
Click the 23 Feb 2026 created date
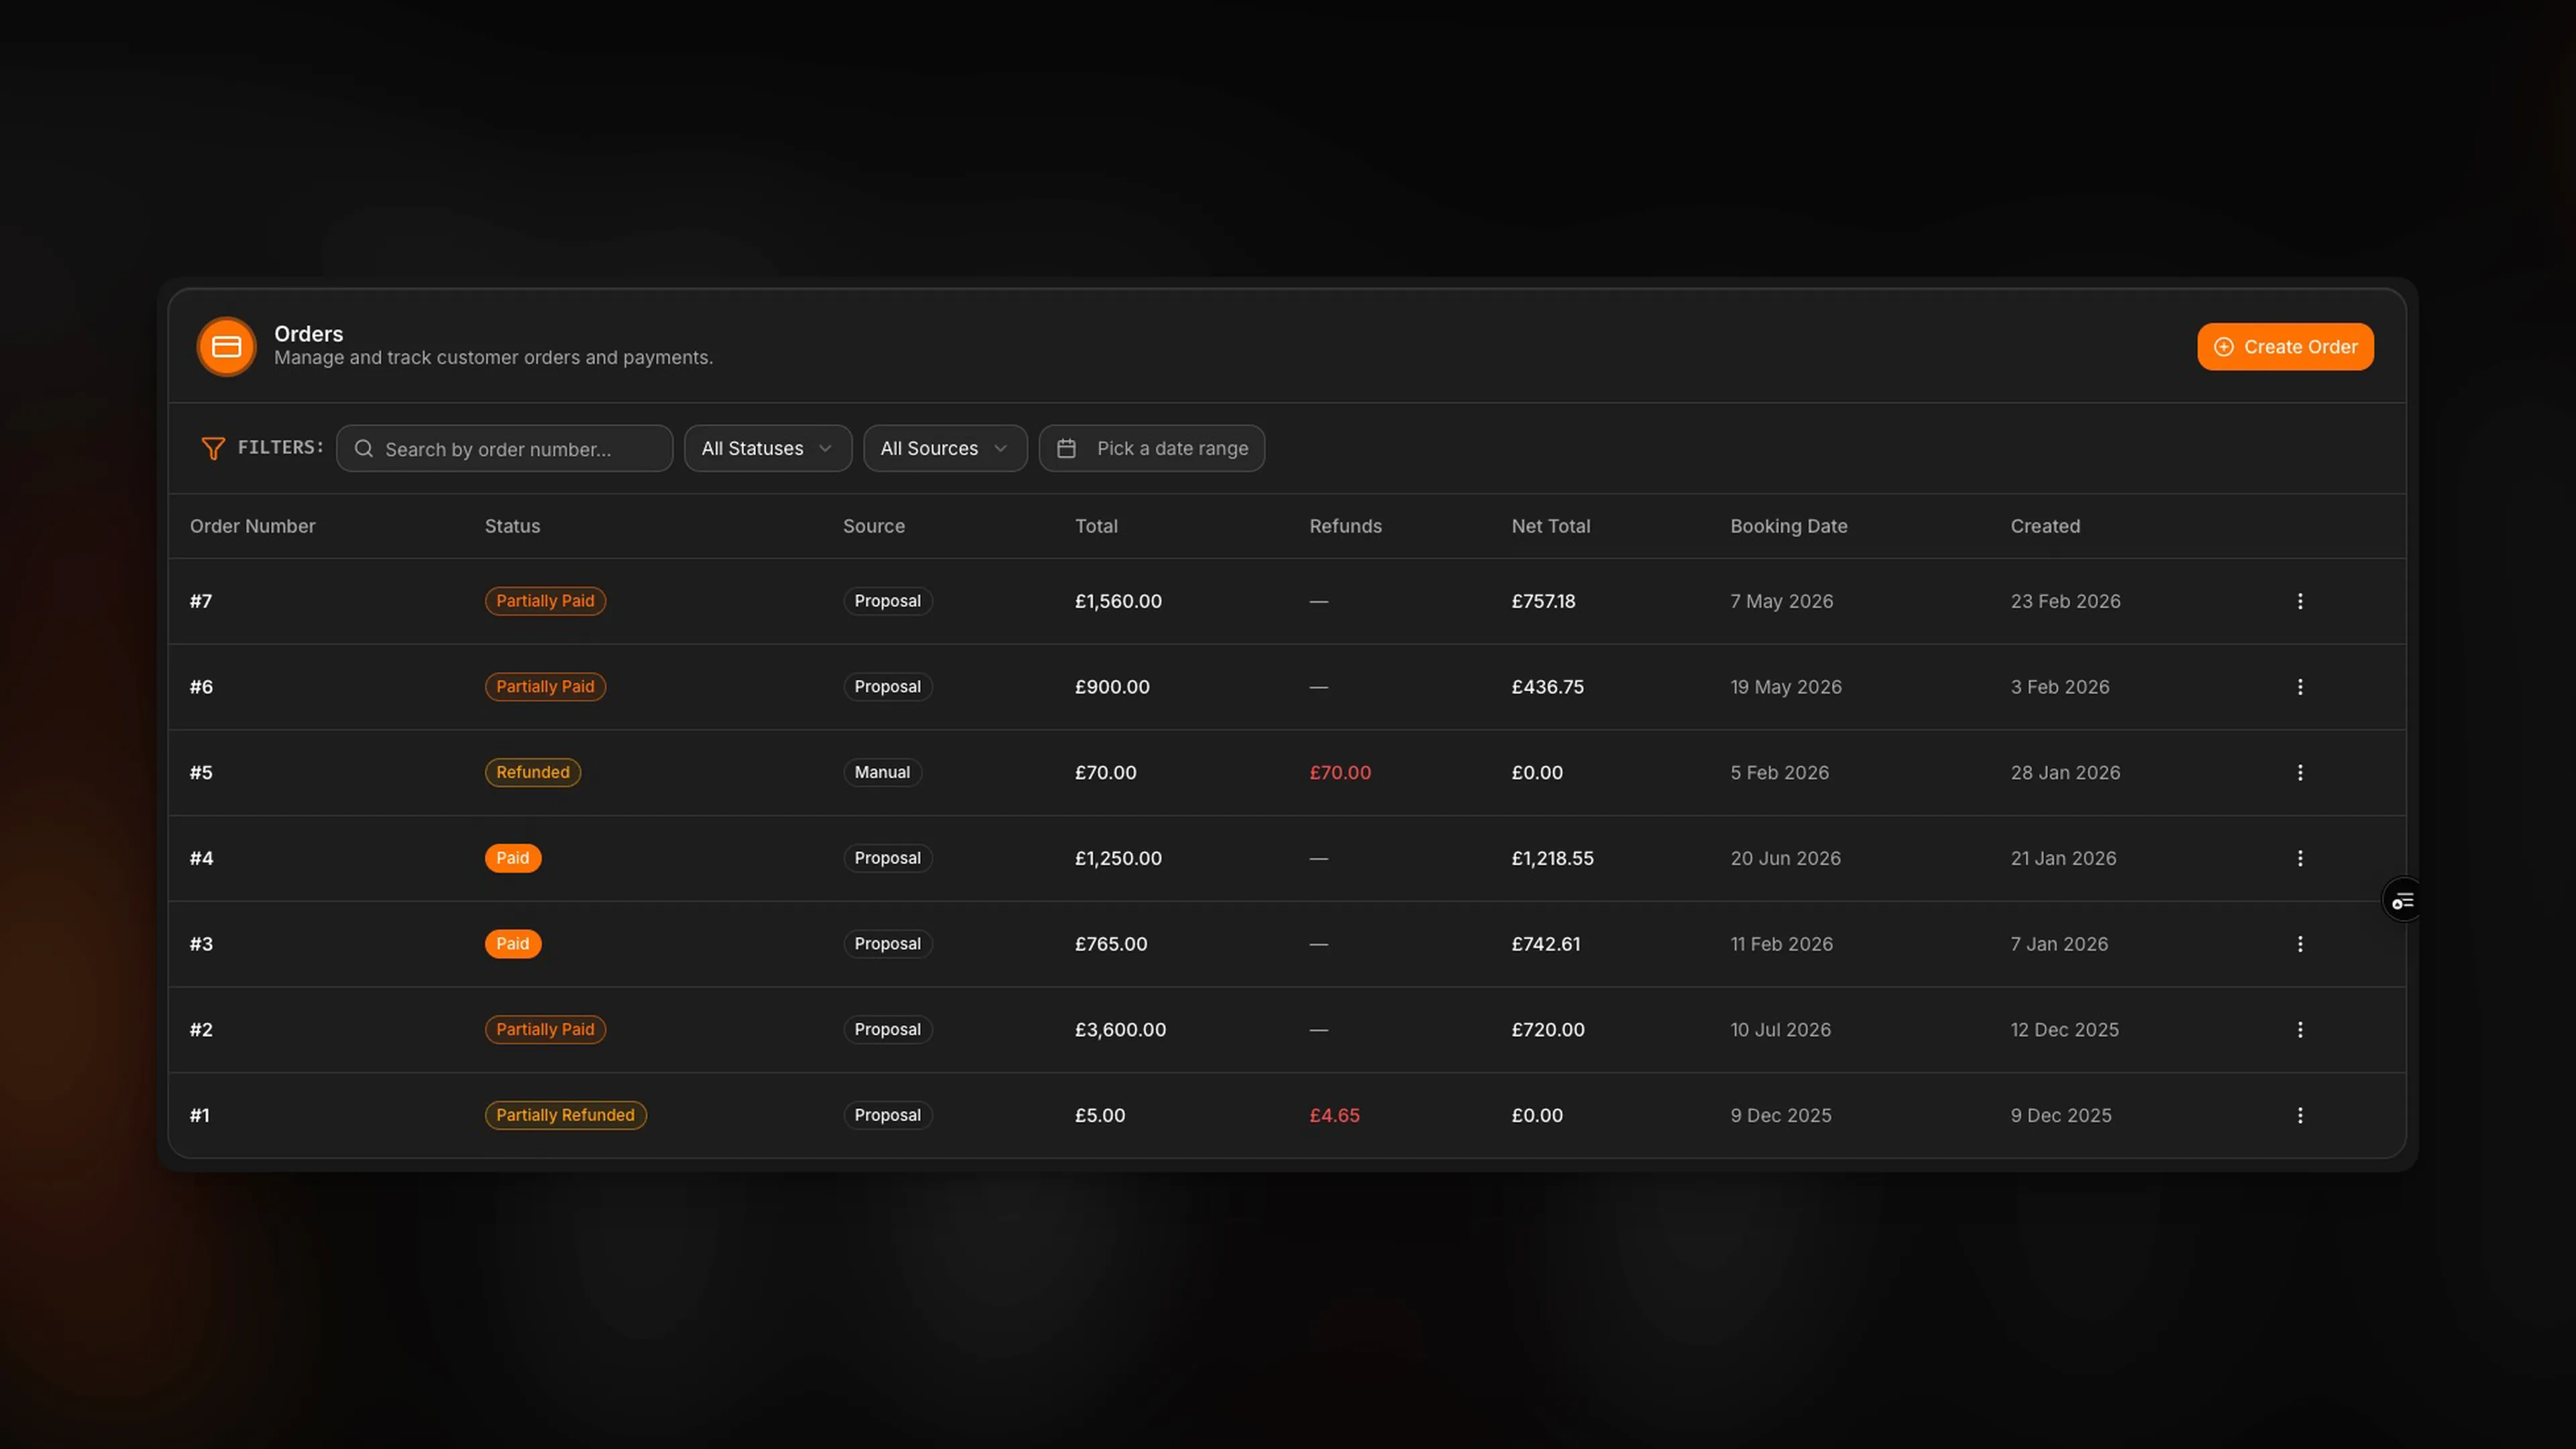tap(2065, 601)
